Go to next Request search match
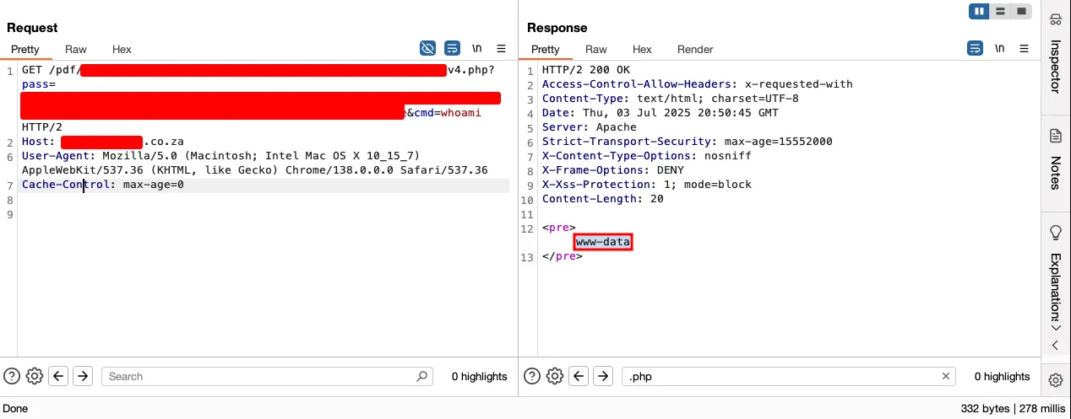 click(x=82, y=376)
